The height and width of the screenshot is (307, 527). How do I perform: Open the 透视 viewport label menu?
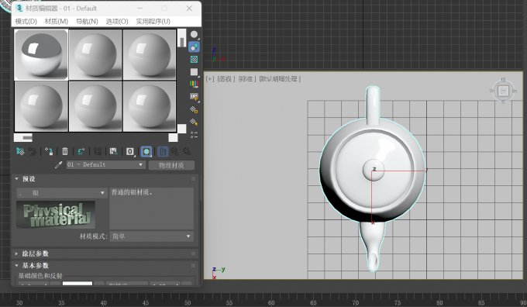(226, 78)
